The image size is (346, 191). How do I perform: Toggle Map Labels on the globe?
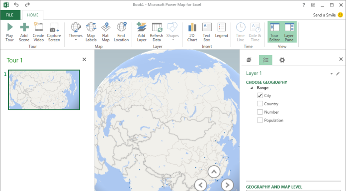[x=91, y=32]
